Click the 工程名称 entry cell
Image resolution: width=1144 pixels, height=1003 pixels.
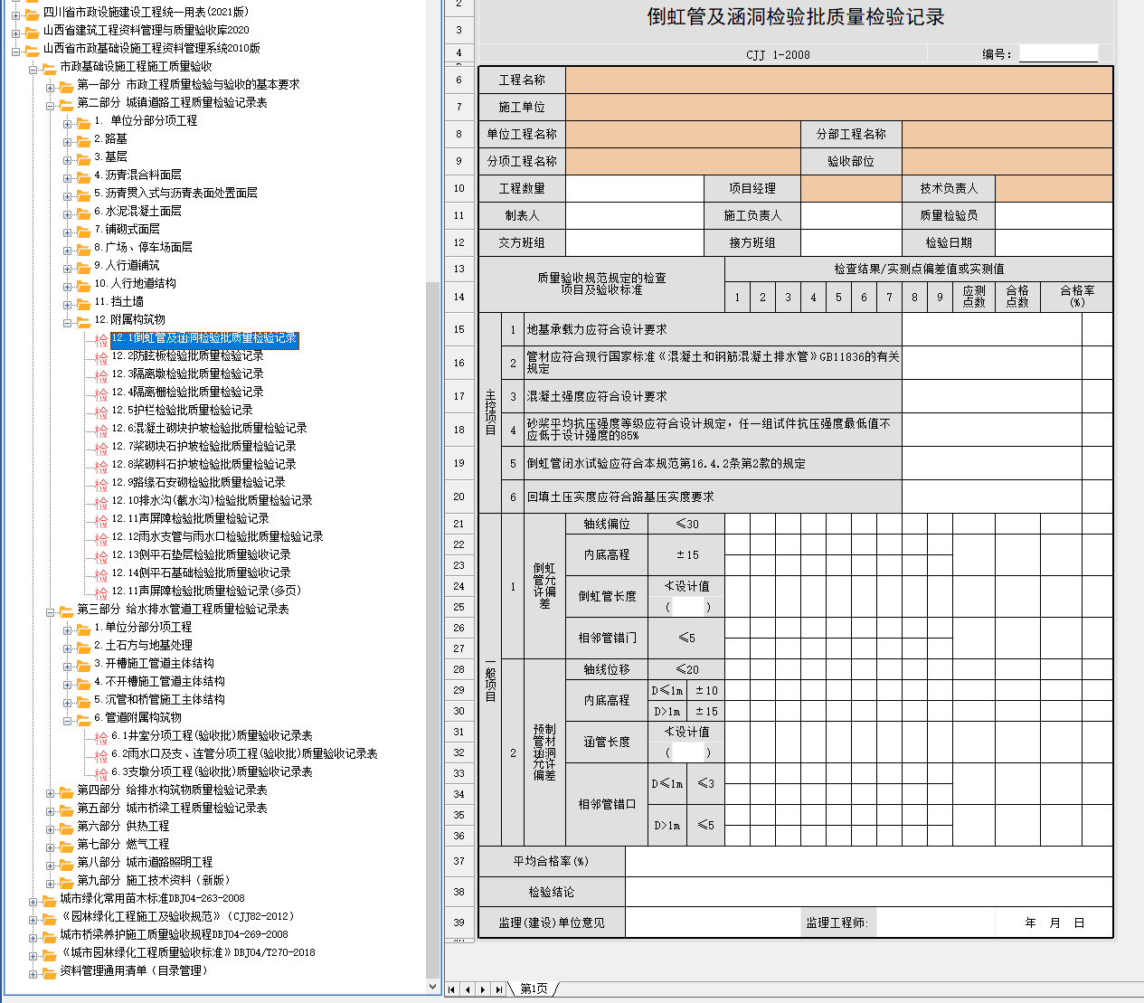(839, 80)
